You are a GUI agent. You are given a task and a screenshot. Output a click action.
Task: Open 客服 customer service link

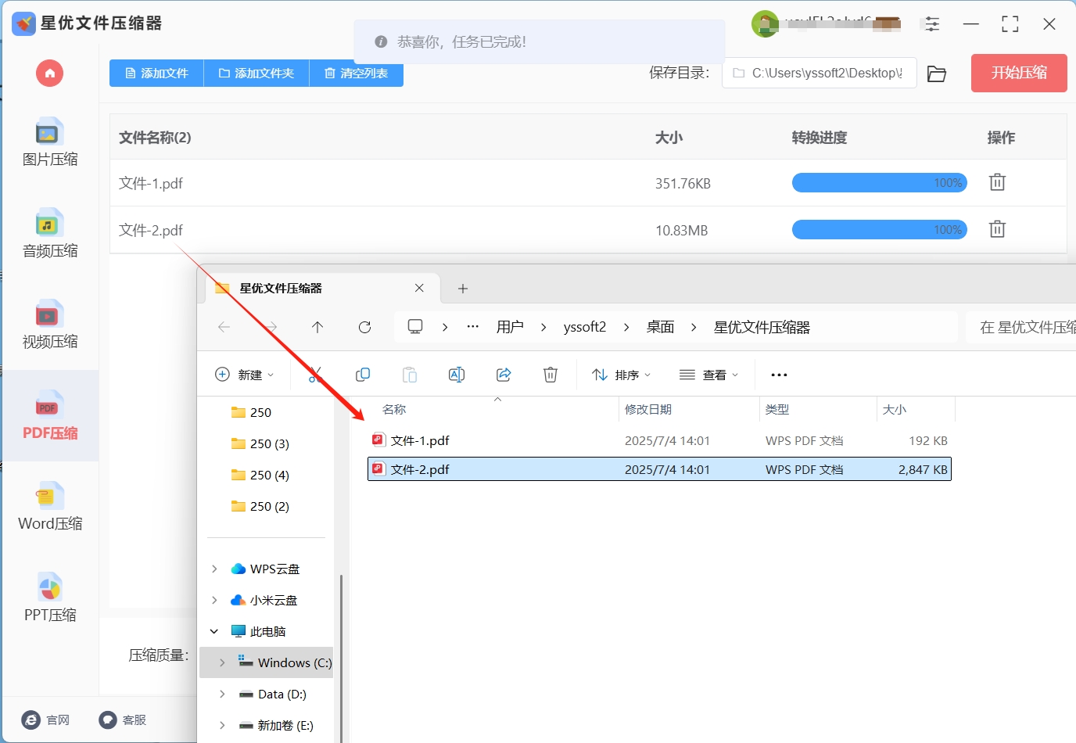point(123,720)
